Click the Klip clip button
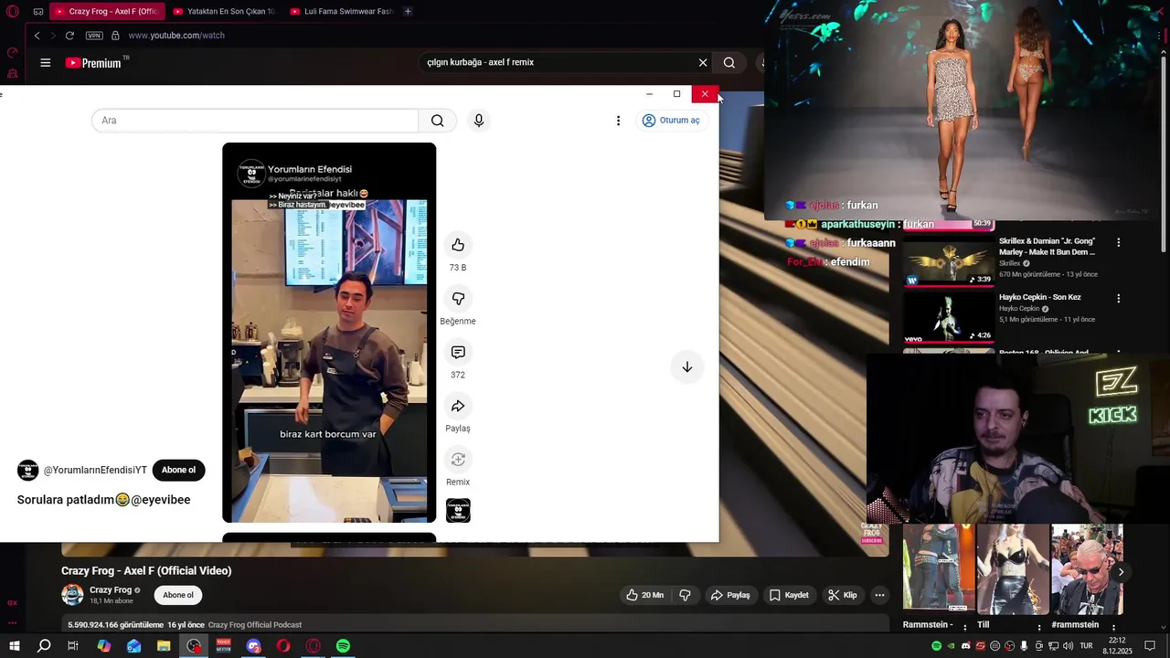 (843, 595)
